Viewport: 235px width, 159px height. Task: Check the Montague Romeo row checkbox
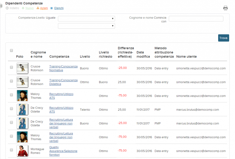click(x=11, y=150)
